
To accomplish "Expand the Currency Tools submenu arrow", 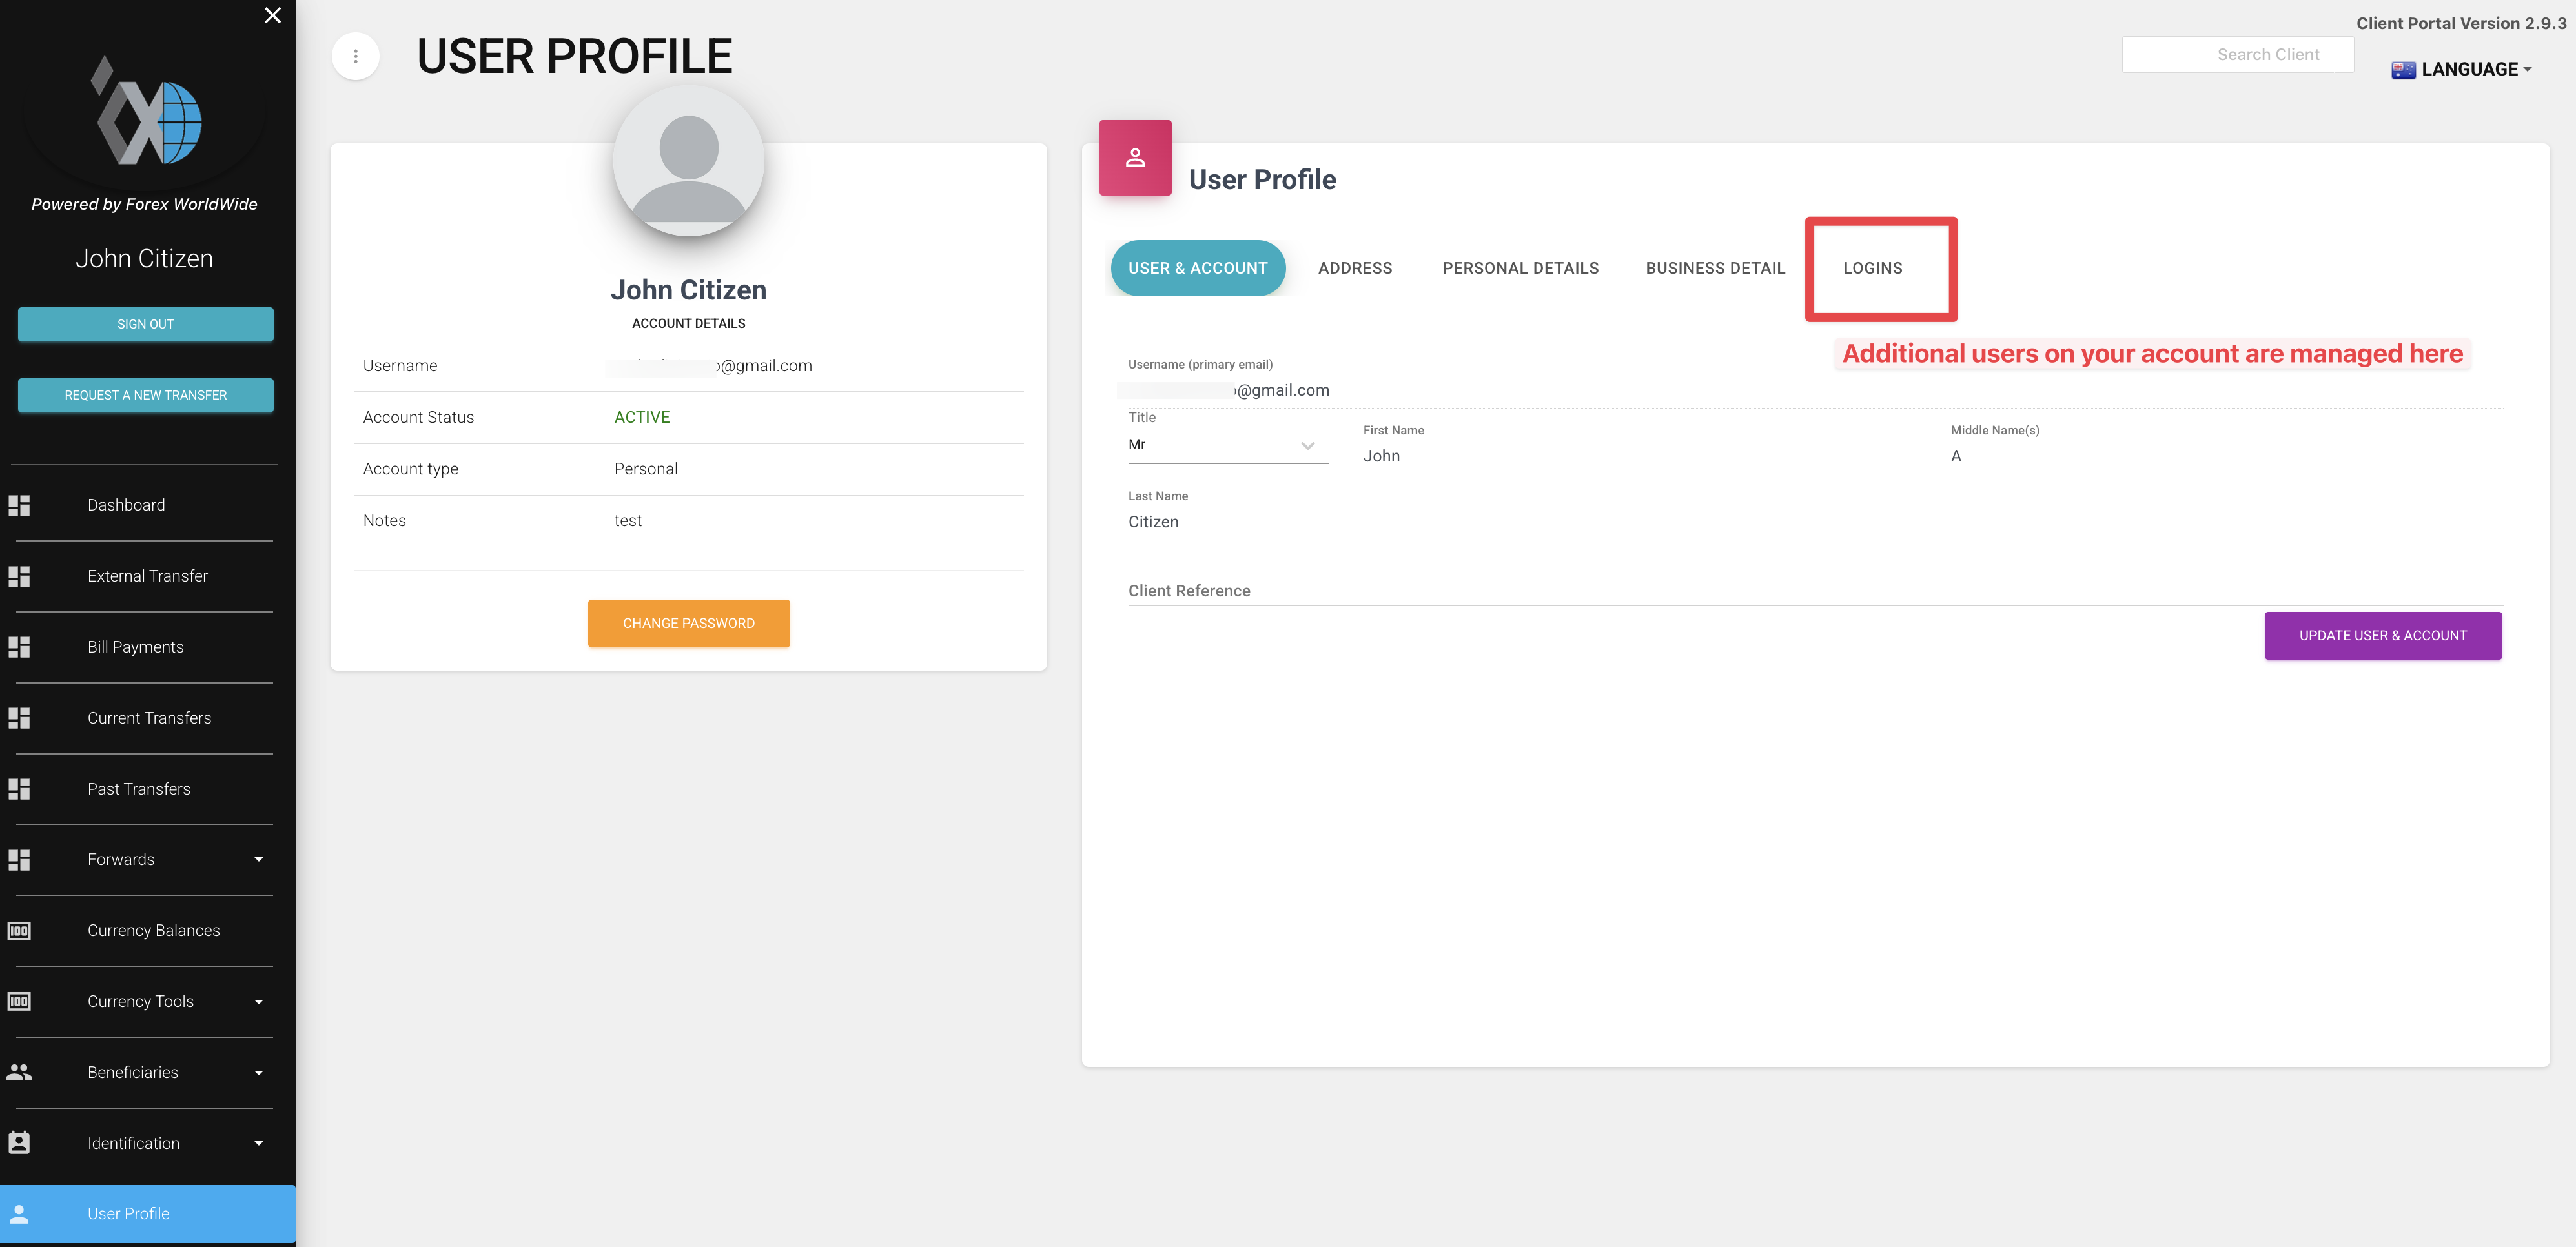I will point(258,1001).
